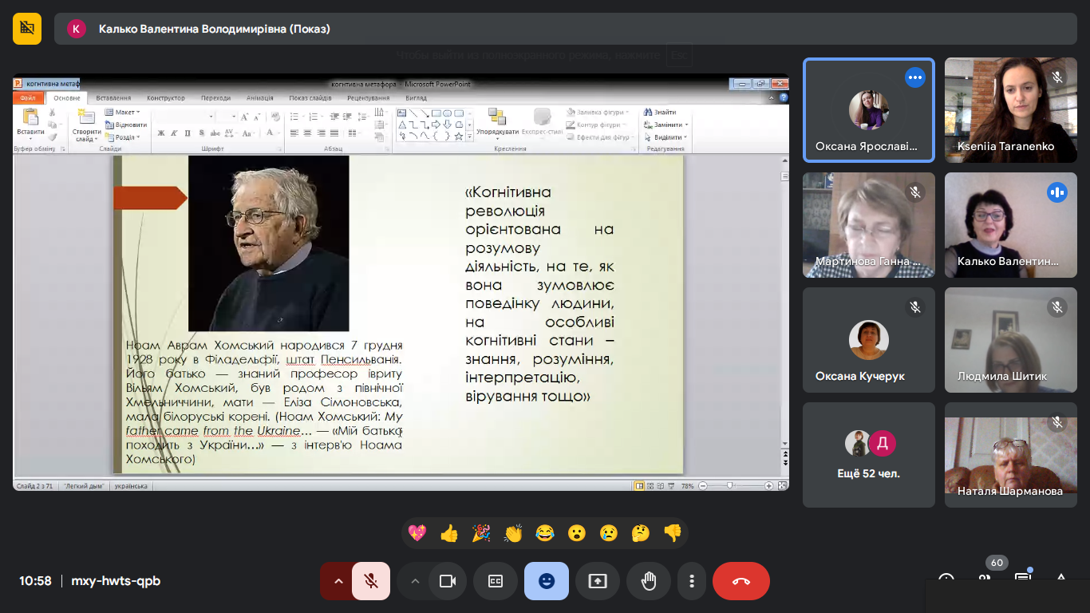
Task: Open the Файл tab in PowerPoint
Action: coord(28,98)
